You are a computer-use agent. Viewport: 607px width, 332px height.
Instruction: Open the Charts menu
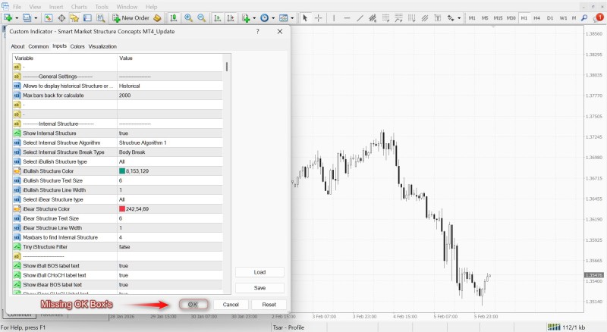(79, 7)
